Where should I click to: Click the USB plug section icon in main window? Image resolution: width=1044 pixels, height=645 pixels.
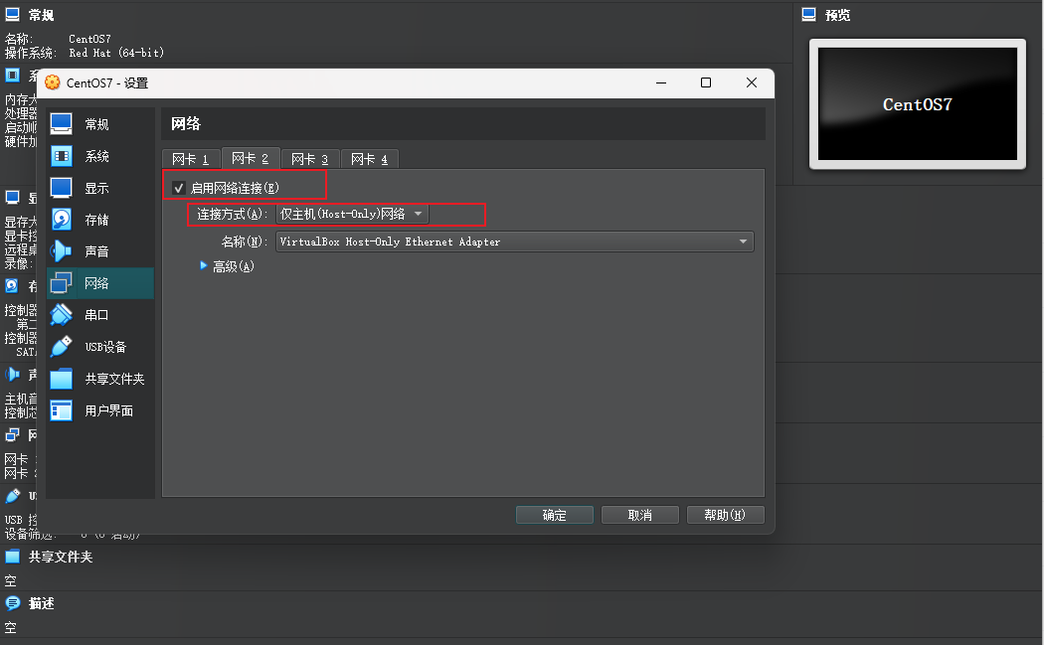[x=13, y=496]
